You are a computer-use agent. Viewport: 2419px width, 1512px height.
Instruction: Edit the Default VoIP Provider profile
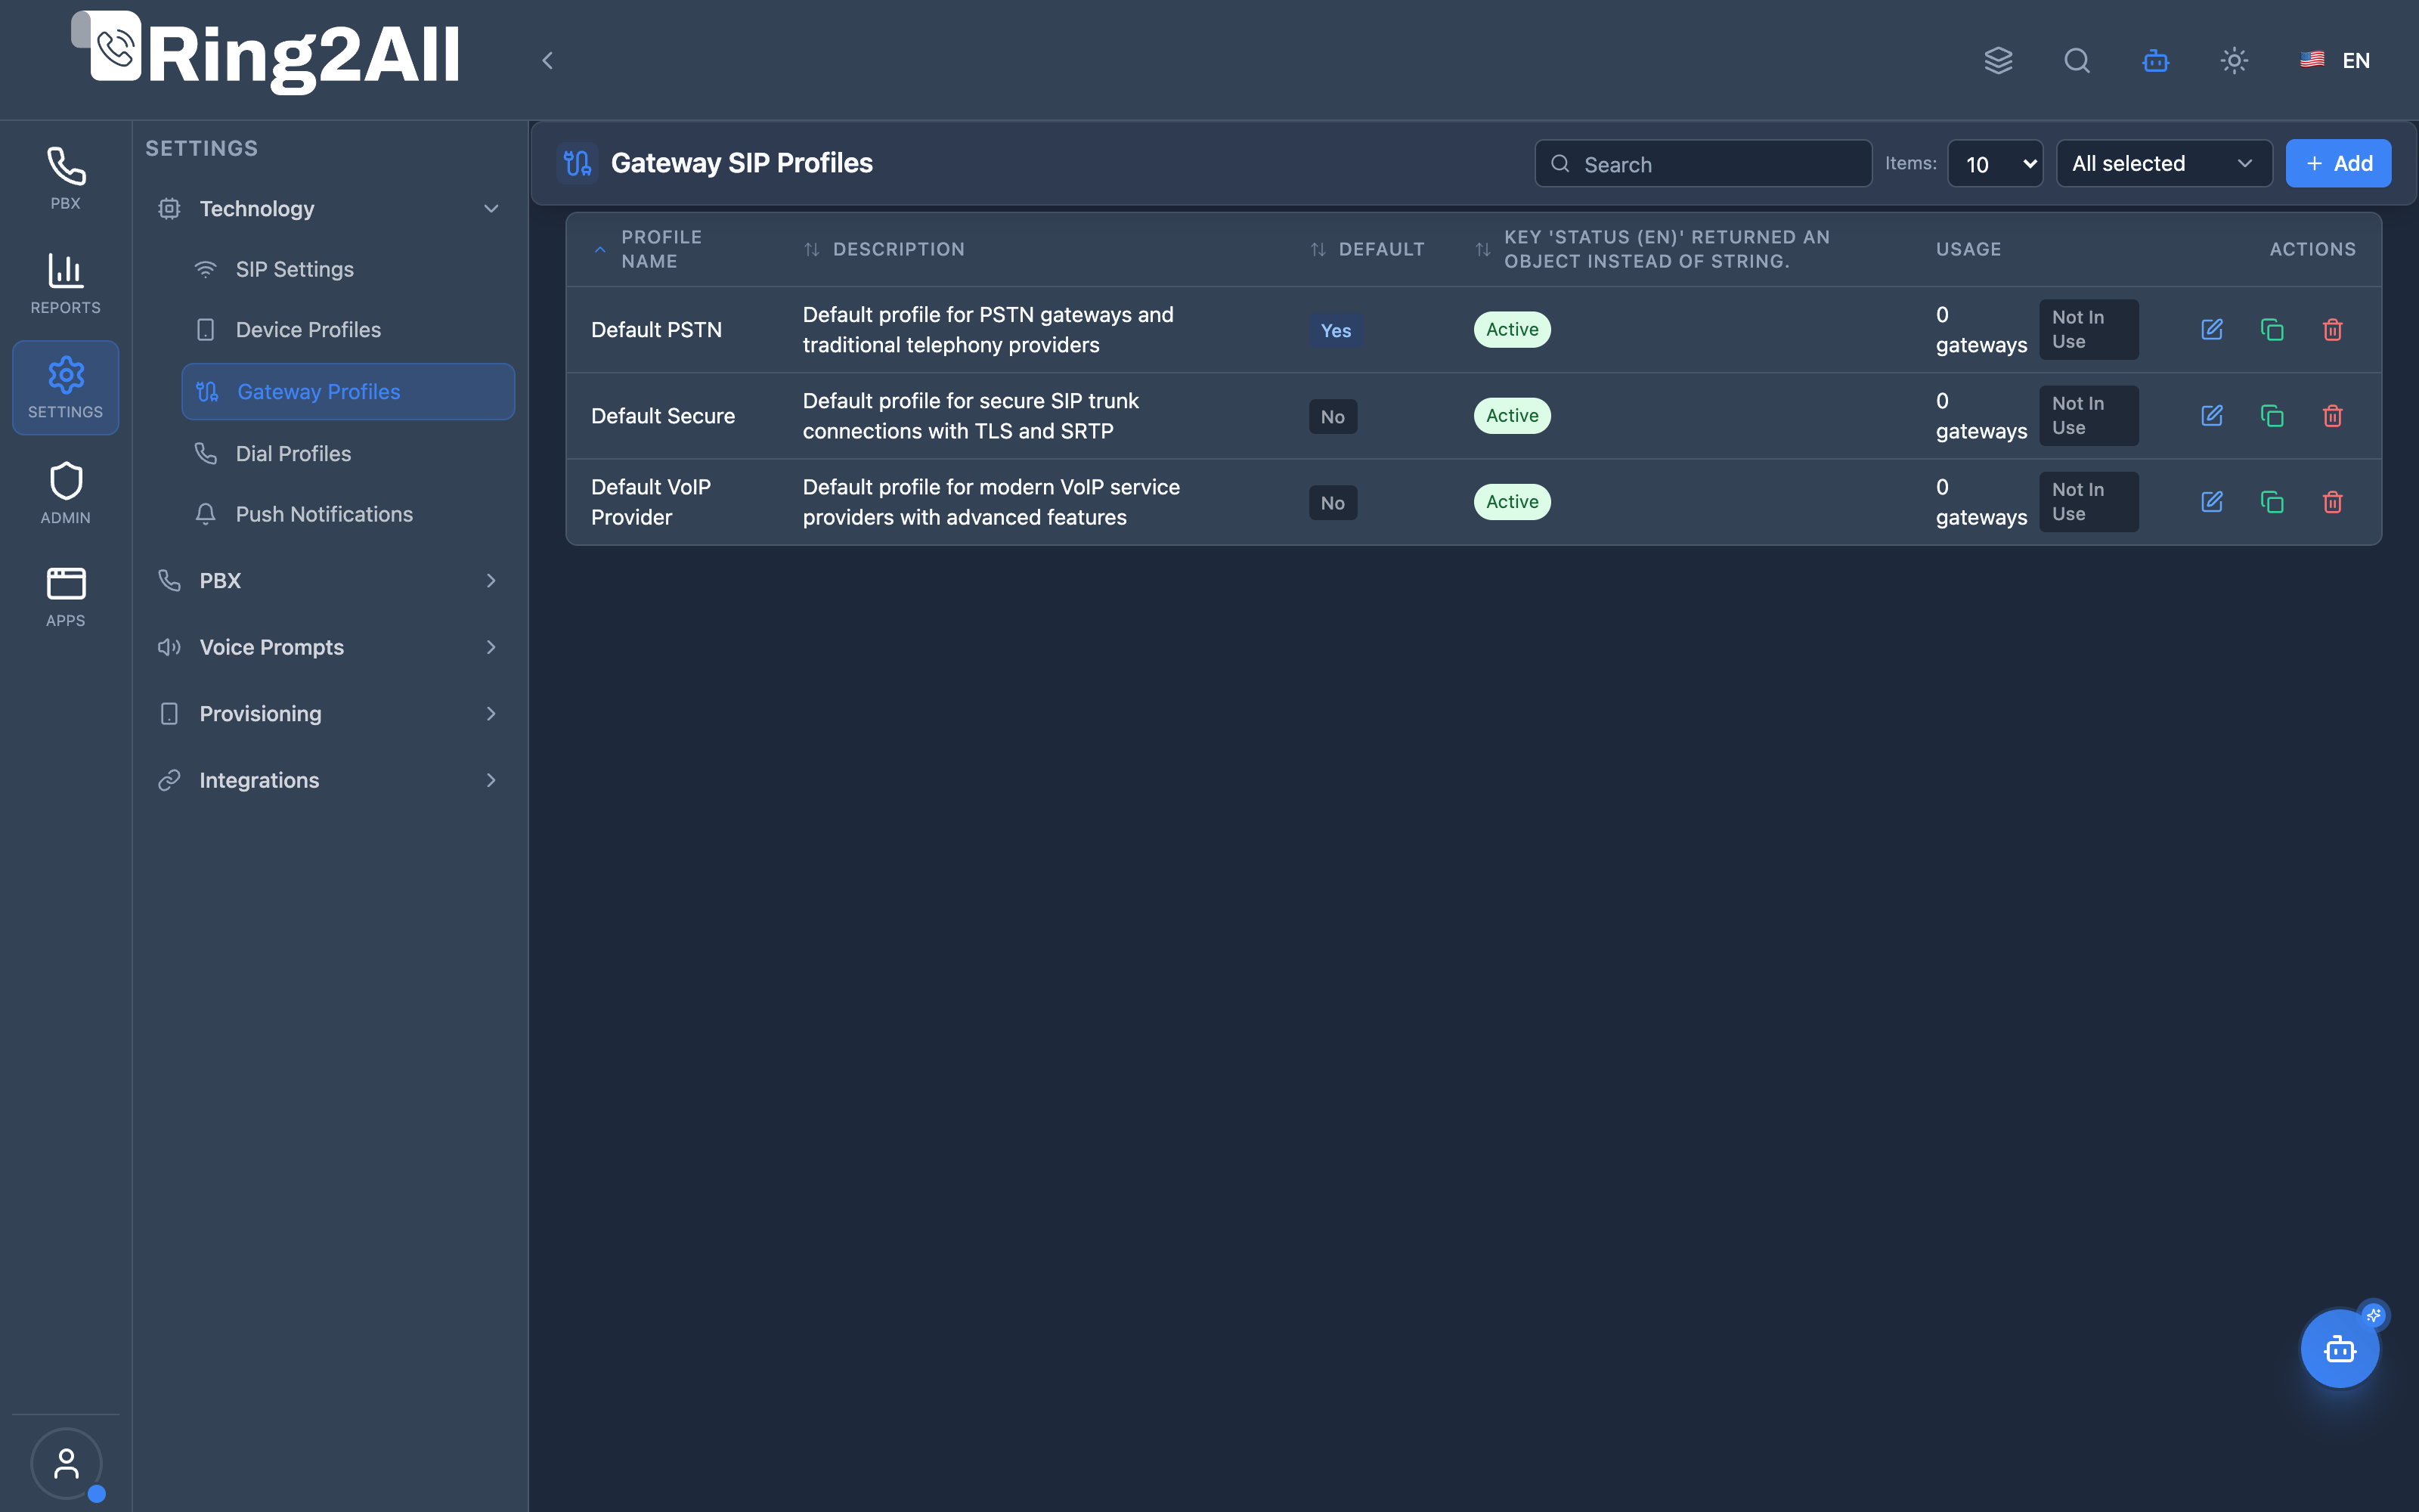coord(2212,502)
